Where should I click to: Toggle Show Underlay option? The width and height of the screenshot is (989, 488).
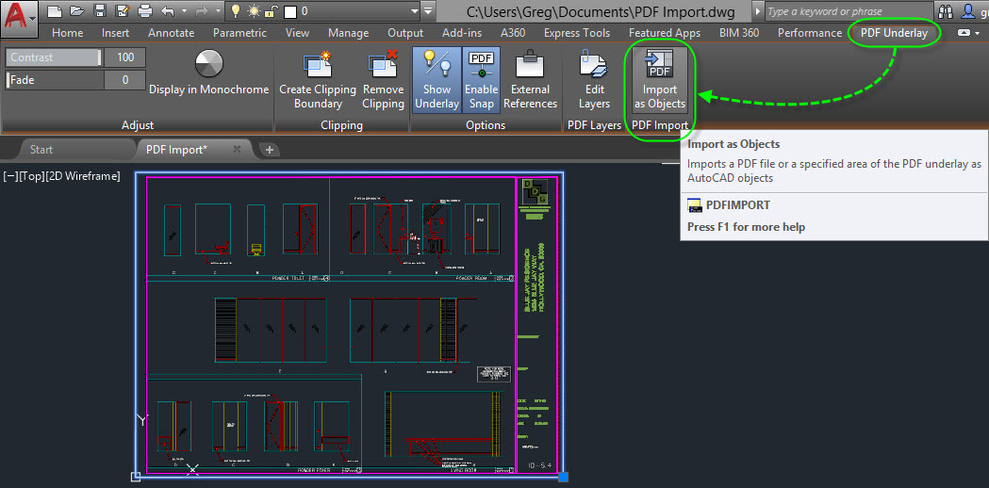coord(437,81)
